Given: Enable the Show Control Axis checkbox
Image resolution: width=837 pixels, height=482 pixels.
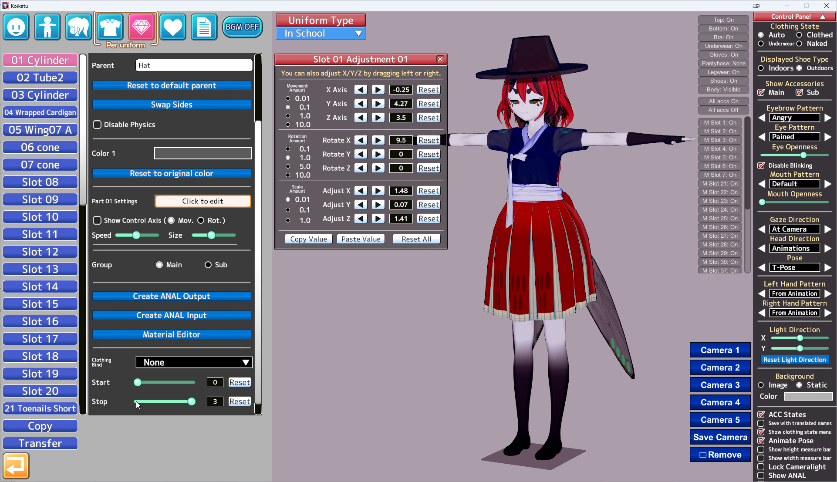Looking at the screenshot, I should [97, 220].
